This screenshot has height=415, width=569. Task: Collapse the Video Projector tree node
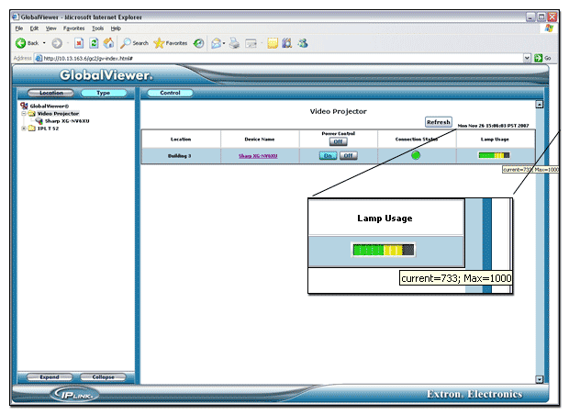click(24, 114)
